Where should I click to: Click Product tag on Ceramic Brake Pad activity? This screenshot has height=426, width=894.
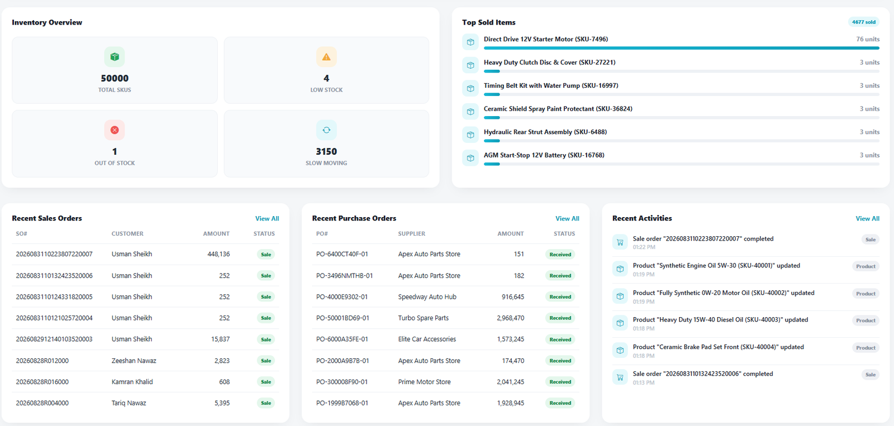tap(866, 348)
